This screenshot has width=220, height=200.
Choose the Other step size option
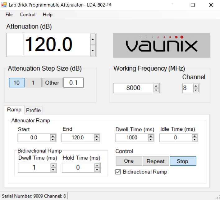pyautogui.click(x=52, y=83)
